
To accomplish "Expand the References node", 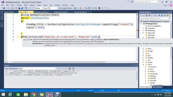I will tap(143, 30).
